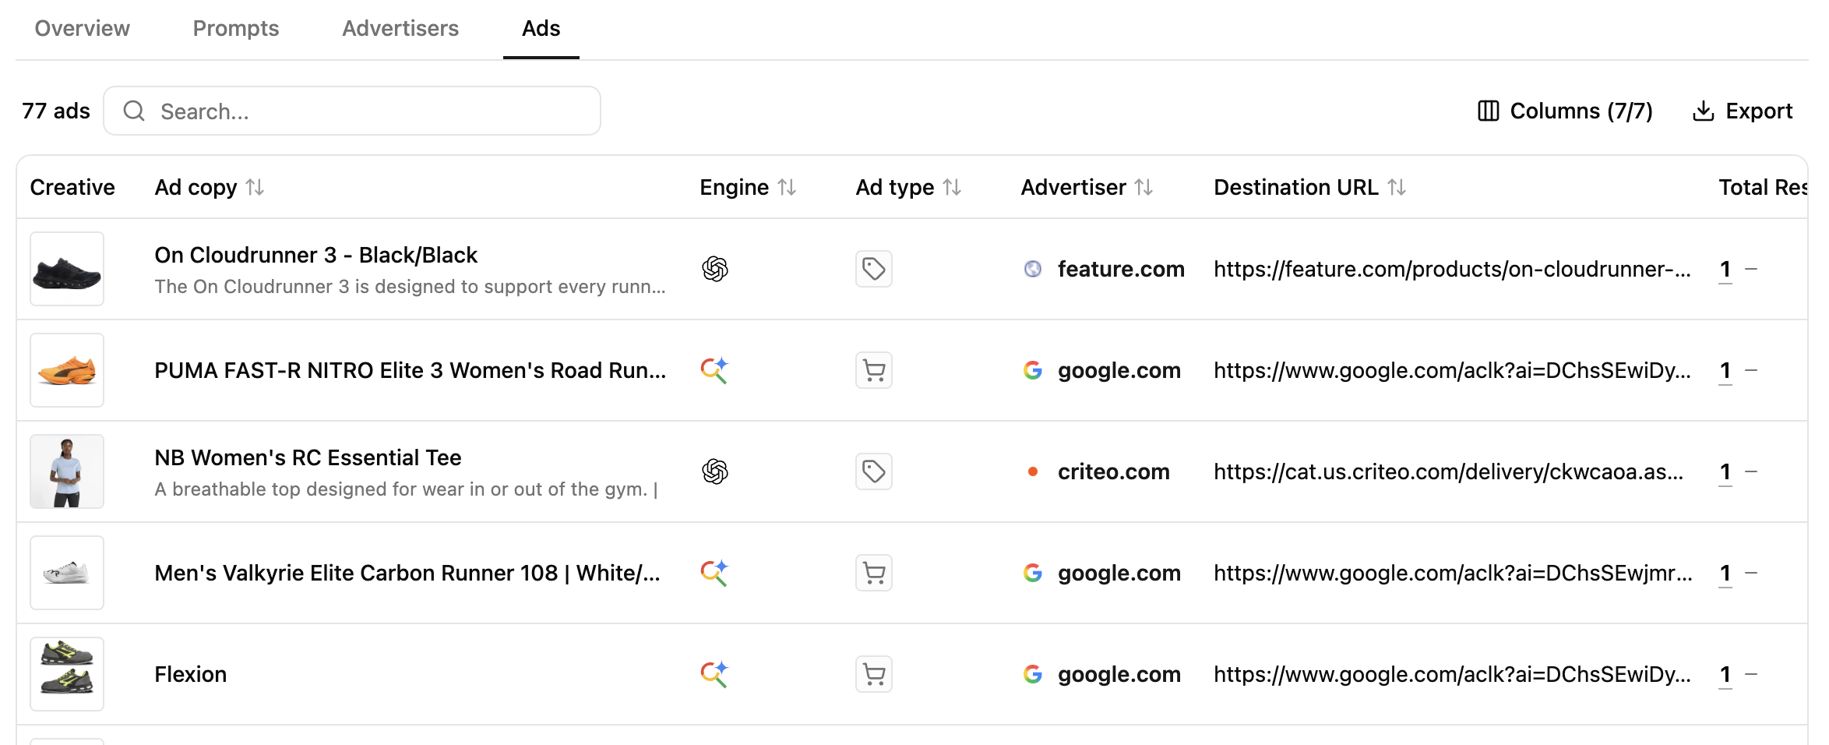
Task: View the Valkyrie Elite white shoe thumbnail
Action: 67,573
